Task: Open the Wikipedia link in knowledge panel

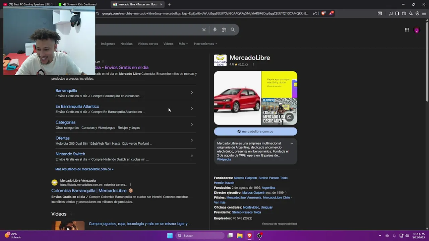Action: [224, 159]
